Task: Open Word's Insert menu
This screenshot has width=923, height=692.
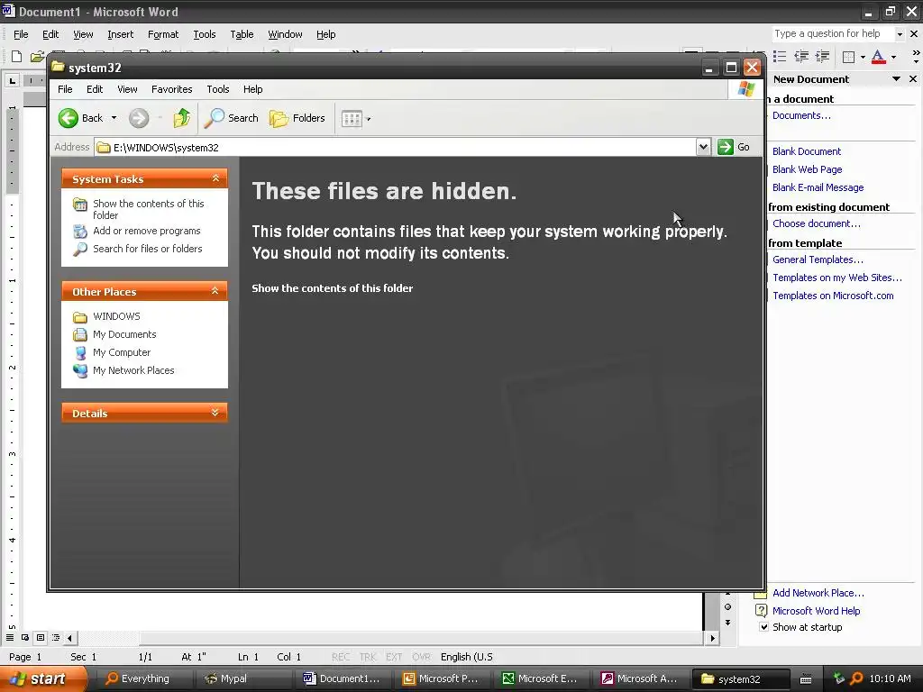Action: point(120,35)
